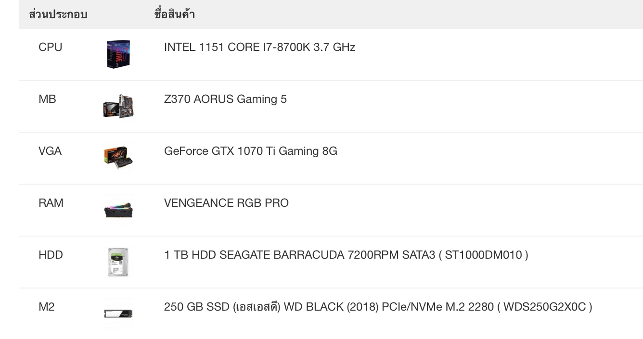Click the MB component label
The image size is (643, 339).
pos(47,99)
